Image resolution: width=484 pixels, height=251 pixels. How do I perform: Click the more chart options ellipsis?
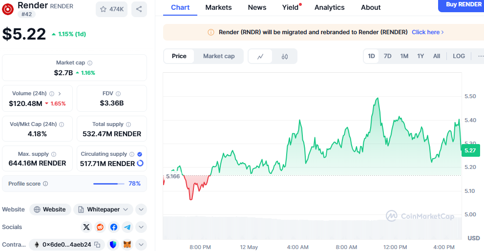(x=480, y=56)
